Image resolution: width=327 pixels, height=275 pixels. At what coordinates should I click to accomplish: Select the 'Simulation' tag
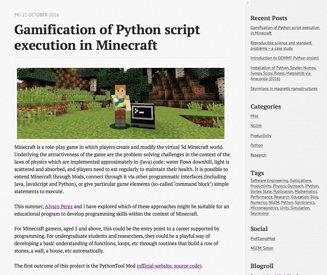300,208
